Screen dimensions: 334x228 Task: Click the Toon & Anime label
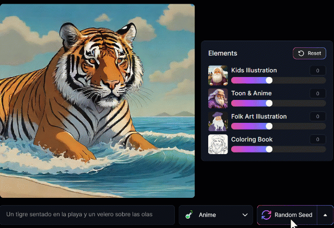(252, 93)
